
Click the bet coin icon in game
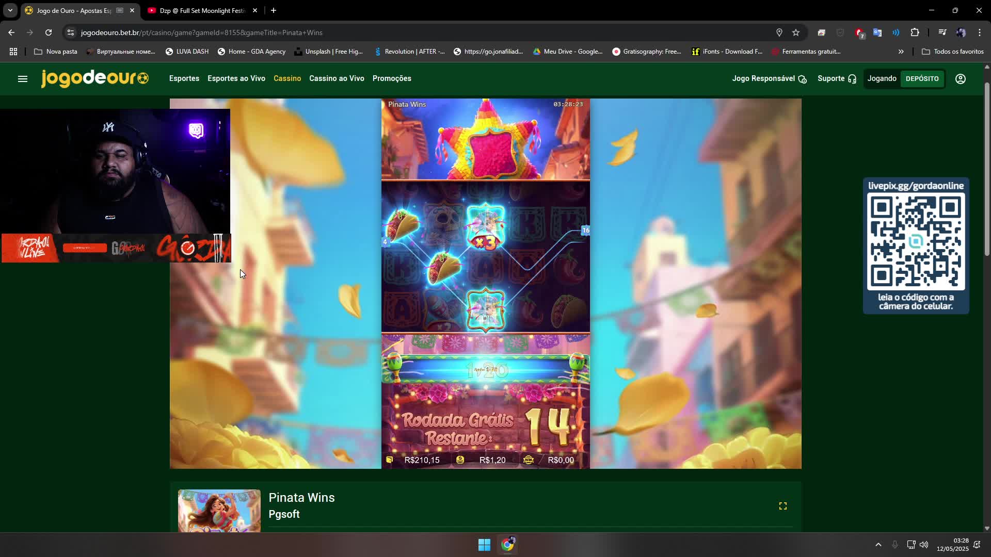[460, 460]
